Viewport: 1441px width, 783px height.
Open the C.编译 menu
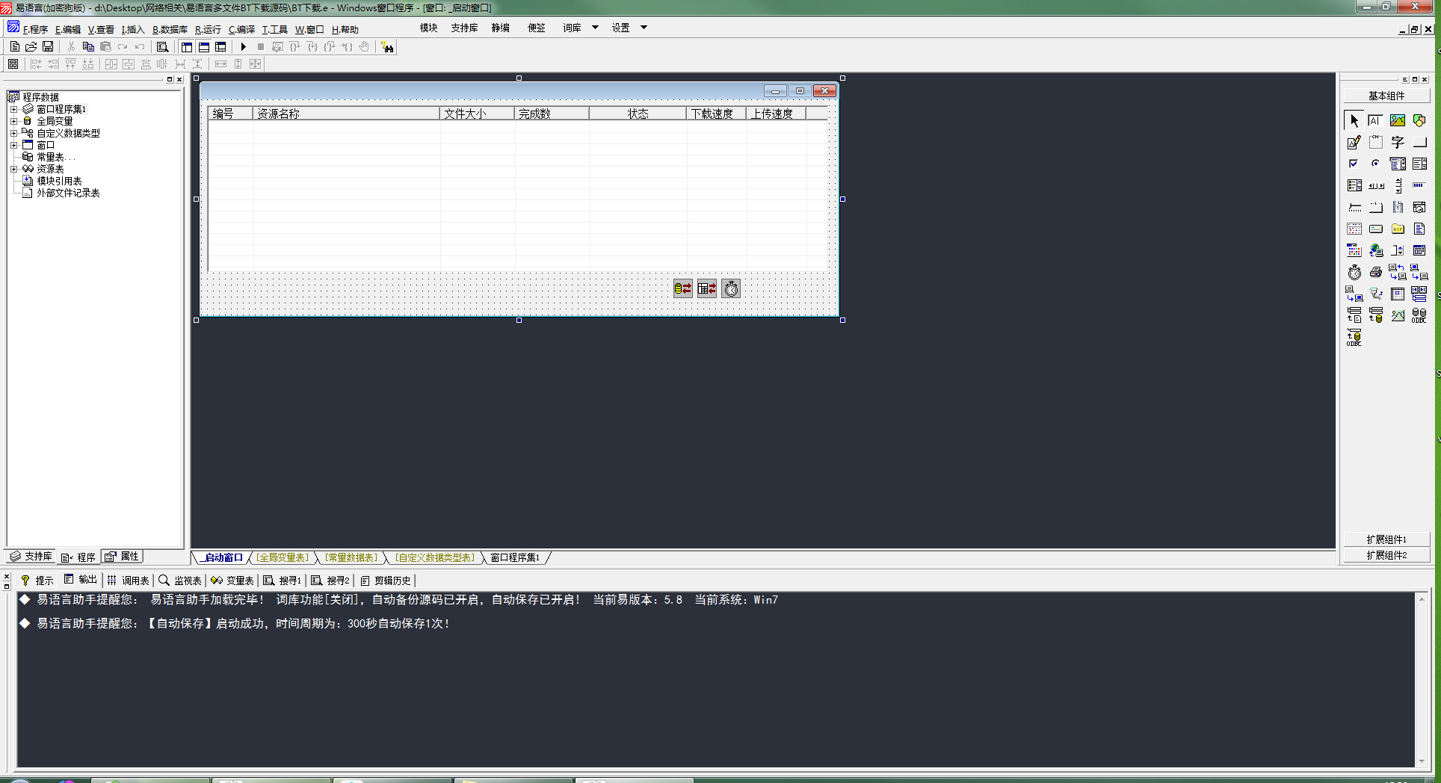coord(241,30)
